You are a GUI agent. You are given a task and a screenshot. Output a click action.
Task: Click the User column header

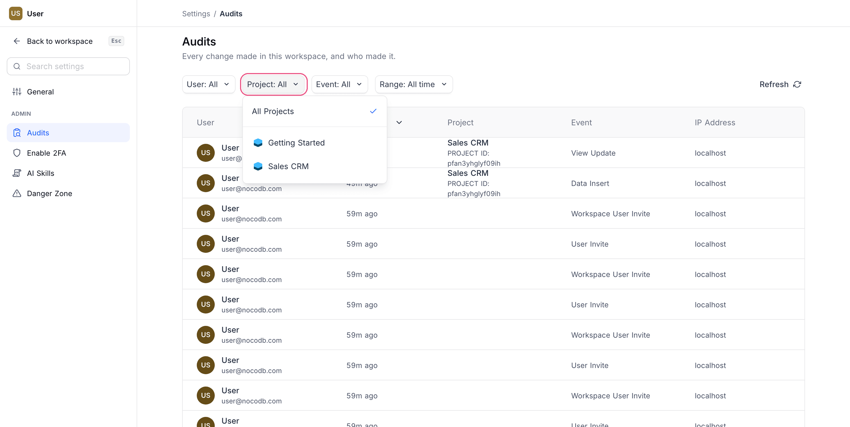205,122
